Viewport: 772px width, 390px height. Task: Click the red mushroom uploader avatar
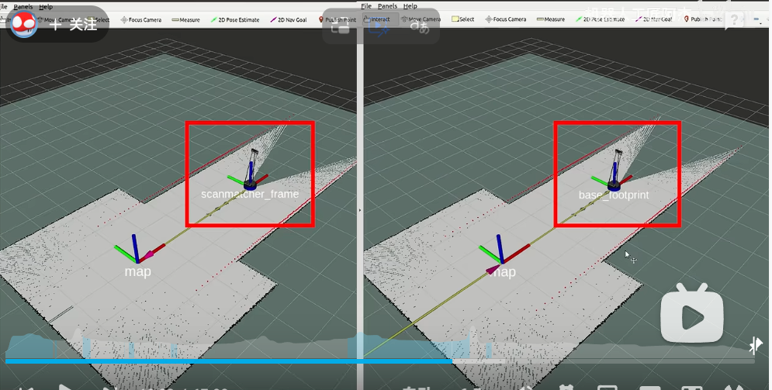(x=23, y=23)
